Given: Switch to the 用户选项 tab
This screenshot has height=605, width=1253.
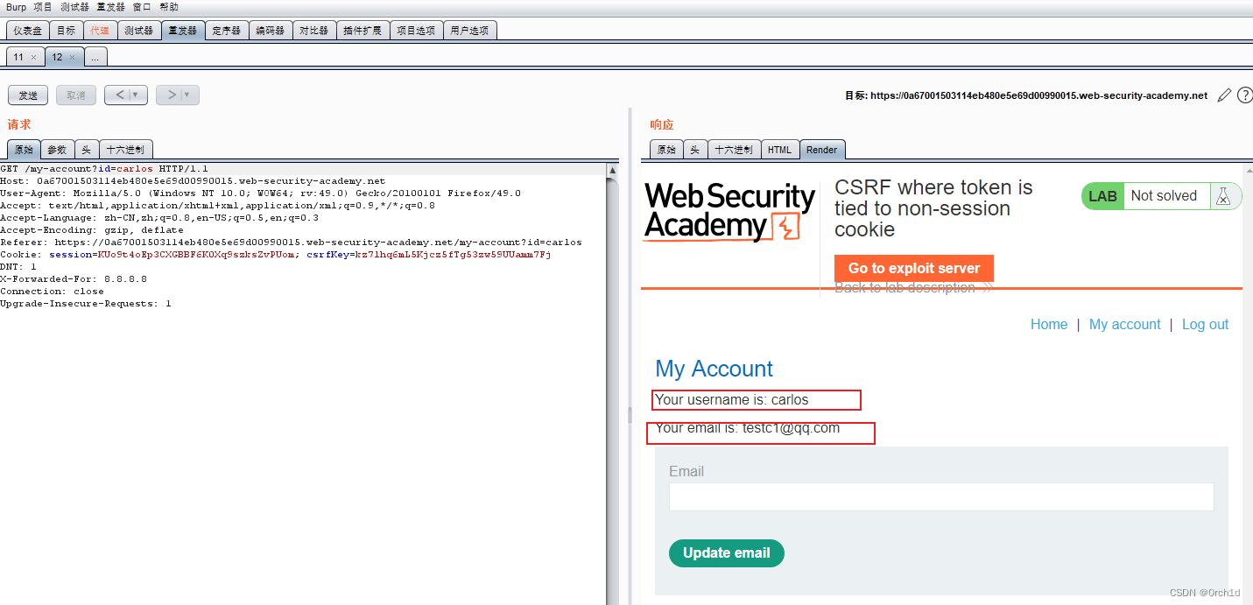Looking at the screenshot, I should point(470,31).
